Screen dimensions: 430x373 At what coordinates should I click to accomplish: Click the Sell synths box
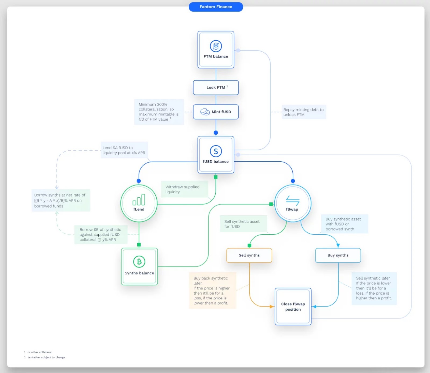(x=249, y=255)
